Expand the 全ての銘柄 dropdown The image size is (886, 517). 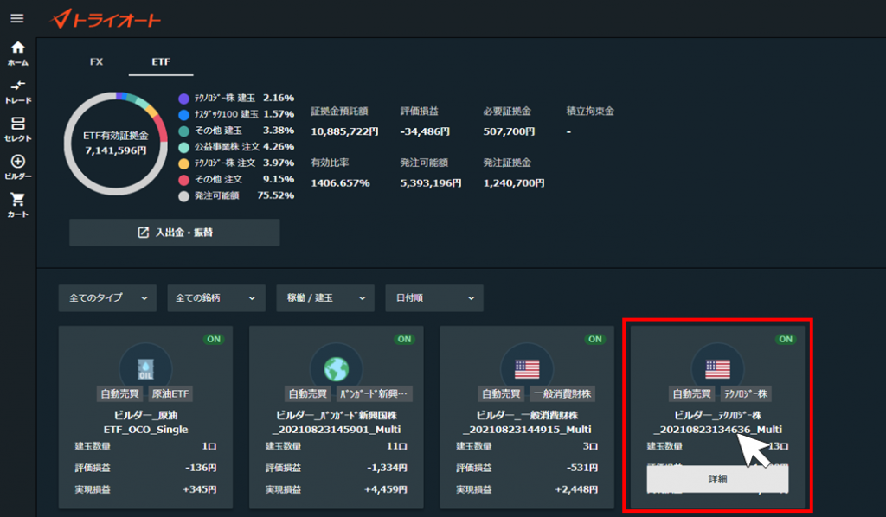216,298
